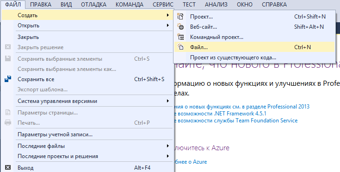Expand the Последние файлы submenu arrow
Viewport: 340px width, 172px height.
168,146
